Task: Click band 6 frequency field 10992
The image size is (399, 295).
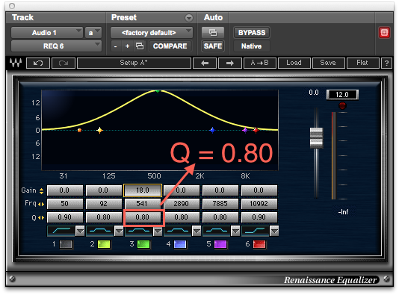Action: point(259,204)
